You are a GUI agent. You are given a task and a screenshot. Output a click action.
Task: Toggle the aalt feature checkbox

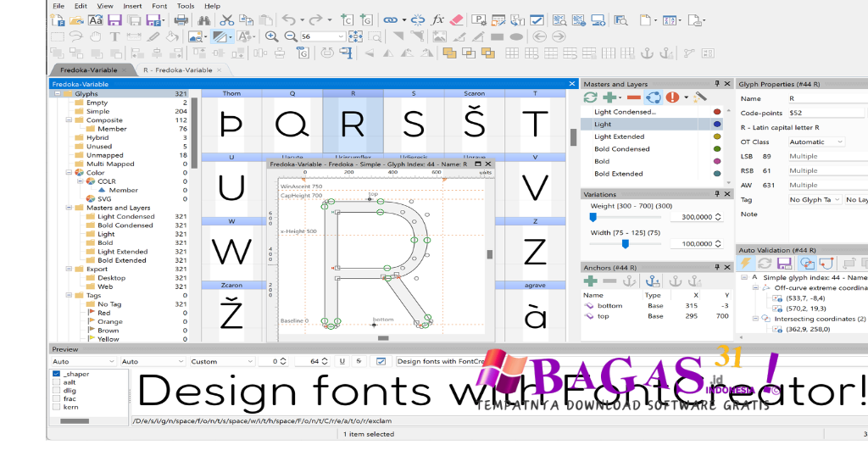click(56, 382)
